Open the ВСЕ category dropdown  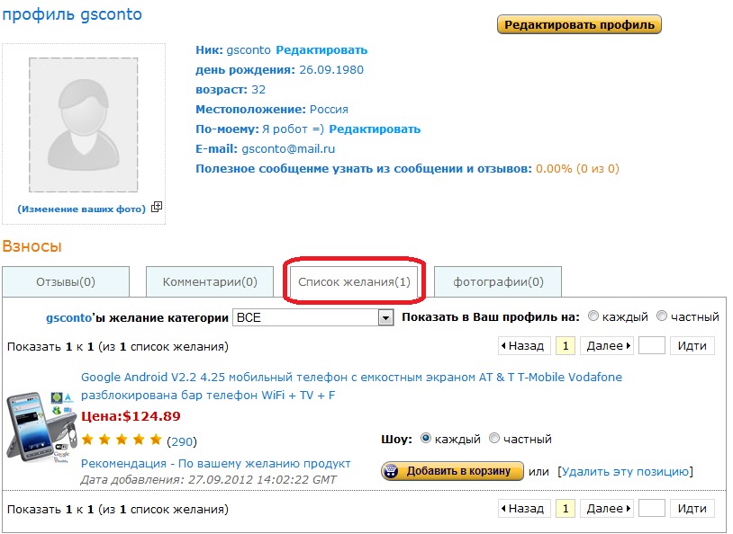(x=312, y=318)
